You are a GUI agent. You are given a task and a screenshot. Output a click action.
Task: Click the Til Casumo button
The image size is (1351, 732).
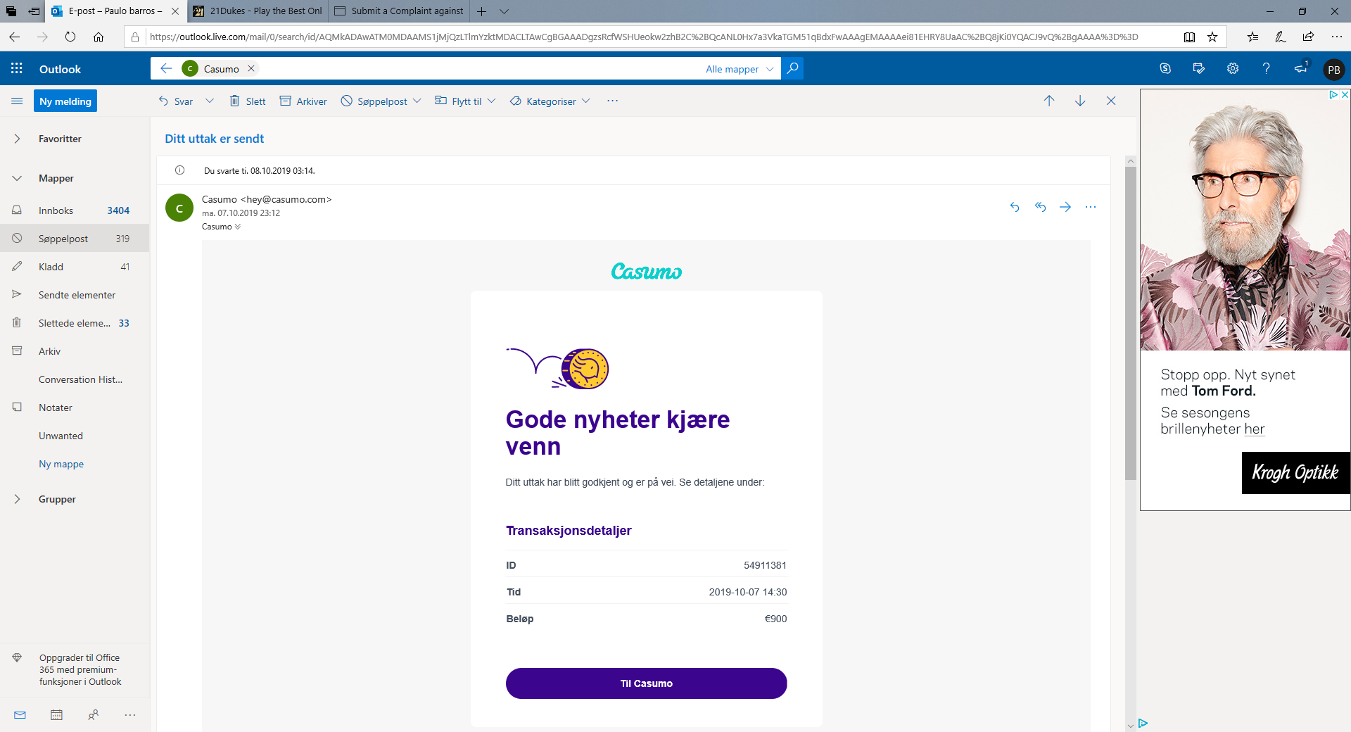pos(646,683)
